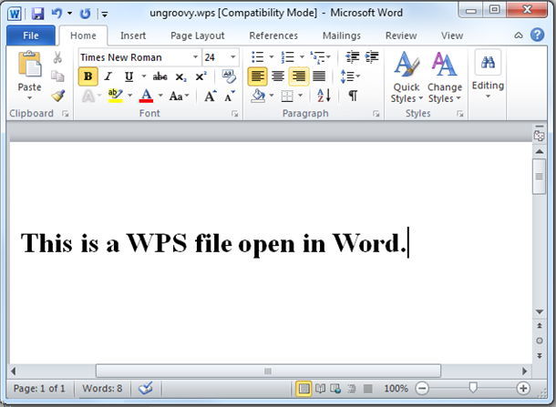
Task: Click the Paste clipboard icon
Action: click(30, 64)
